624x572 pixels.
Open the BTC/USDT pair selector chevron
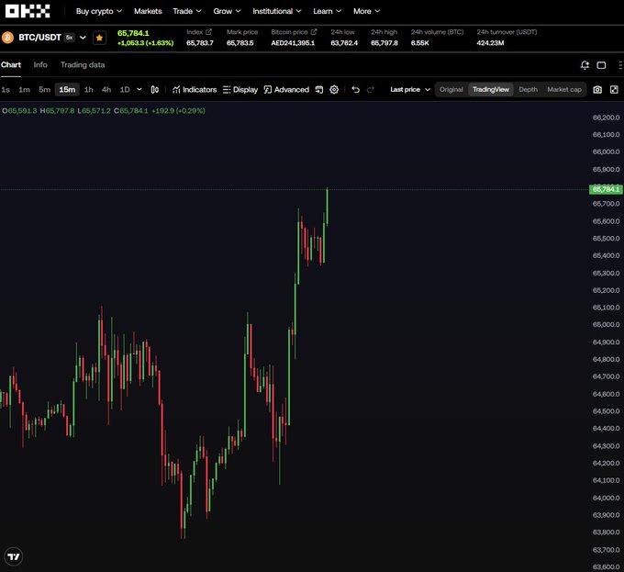pos(83,38)
